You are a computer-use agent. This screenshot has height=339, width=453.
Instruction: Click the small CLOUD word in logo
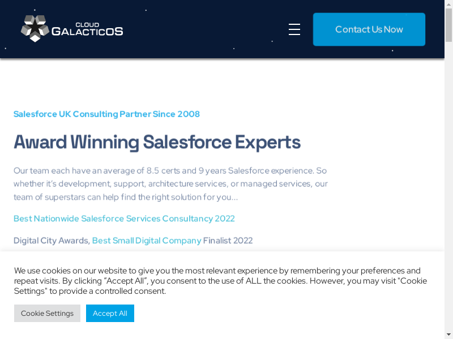88,24
